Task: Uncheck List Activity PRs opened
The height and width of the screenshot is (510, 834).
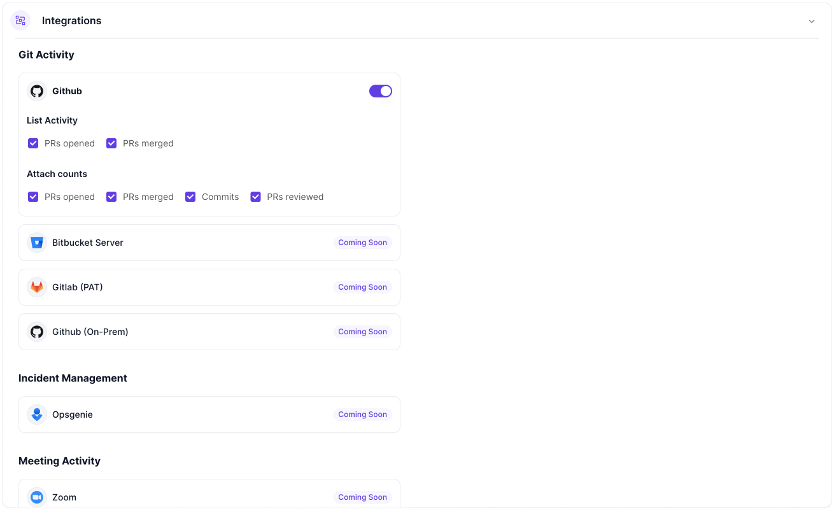Action: [x=33, y=143]
